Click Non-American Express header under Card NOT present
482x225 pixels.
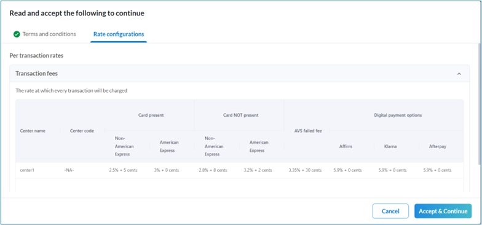coord(214,146)
